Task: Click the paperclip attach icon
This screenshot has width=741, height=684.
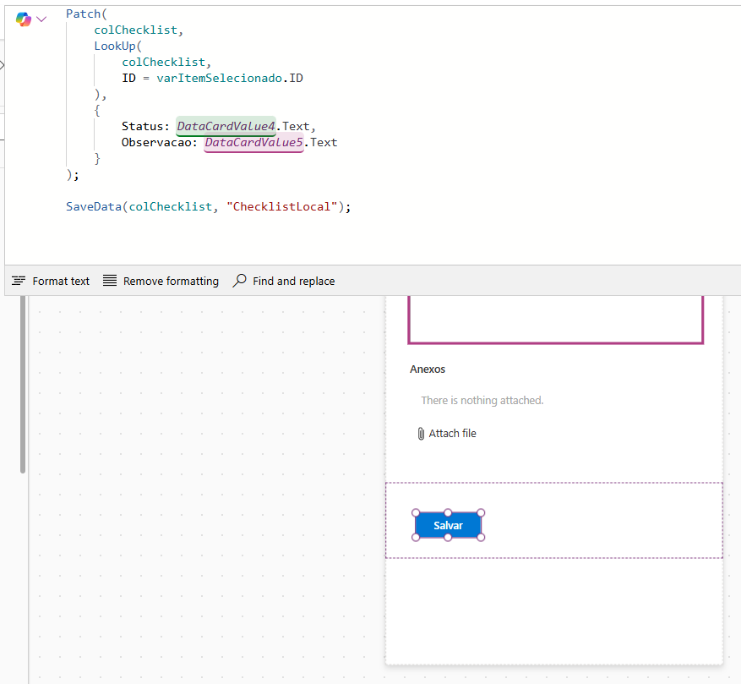Action: pos(421,434)
